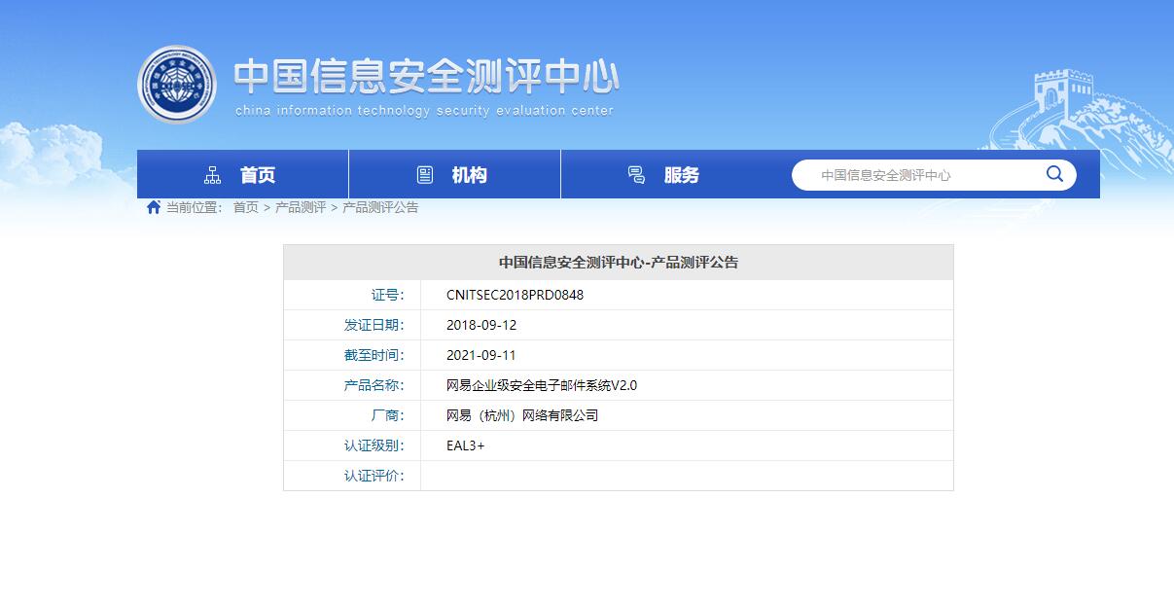Image resolution: width=1174 pixels, height=605 pixels.
Task: Follow the 产品测评公告 breadcrumb link
Action: pos(380,207)
